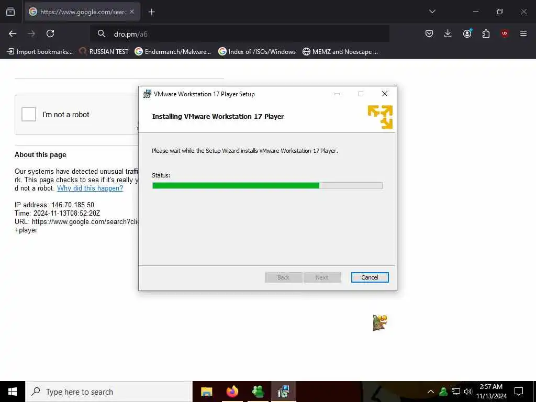Switch to Firefox on the taskbar
This screenshot has width=536, height=402.
(232, 392)
